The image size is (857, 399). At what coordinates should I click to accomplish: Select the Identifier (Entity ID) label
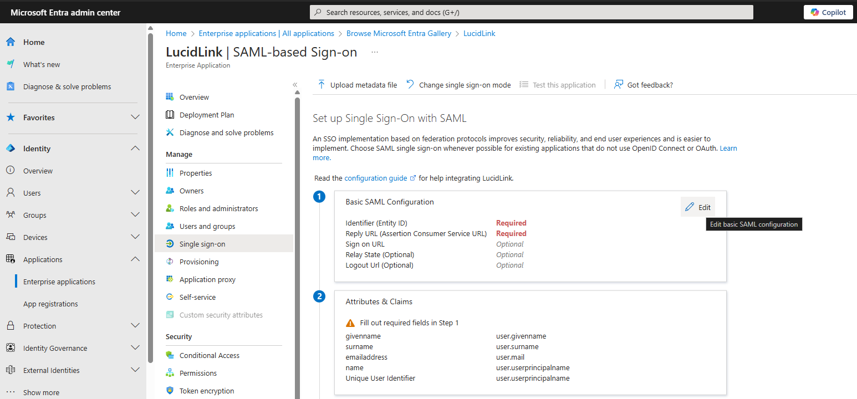pyautogui.click(x=376, y=223)
